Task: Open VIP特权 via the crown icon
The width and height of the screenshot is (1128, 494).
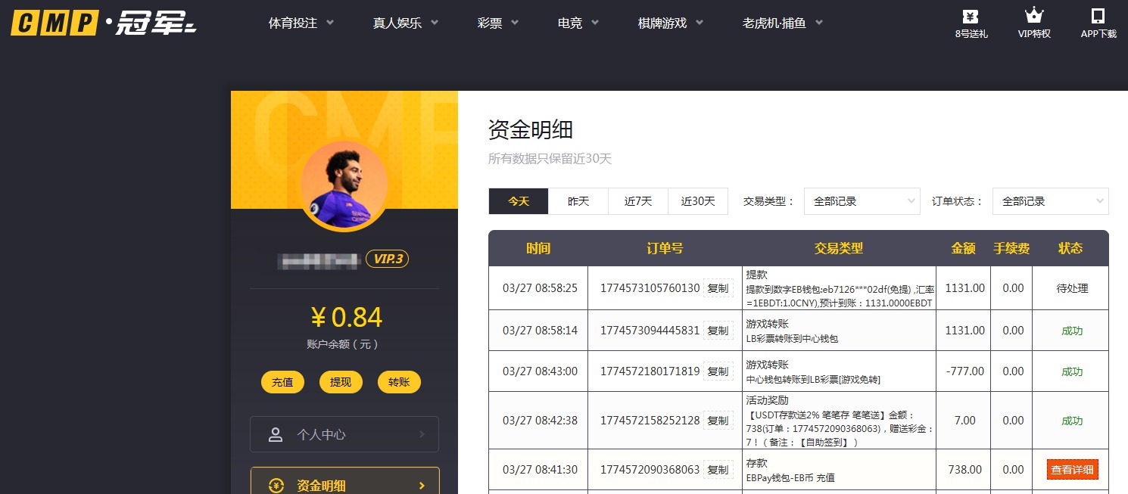Action: pyautogui.click(x=1033, y=15)
